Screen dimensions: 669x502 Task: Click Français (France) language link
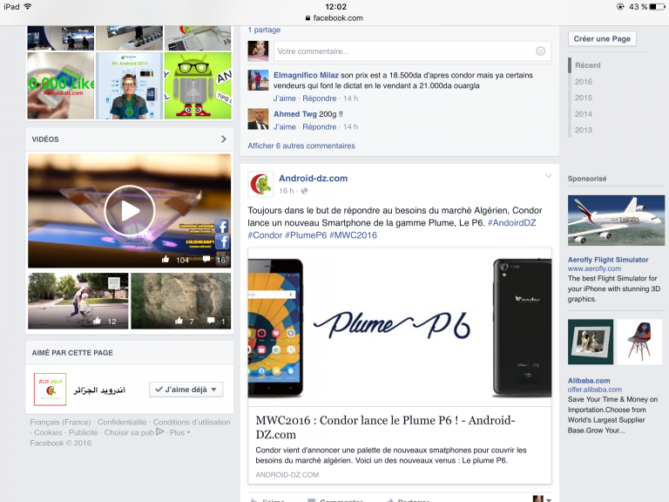[x=60, y=422]
